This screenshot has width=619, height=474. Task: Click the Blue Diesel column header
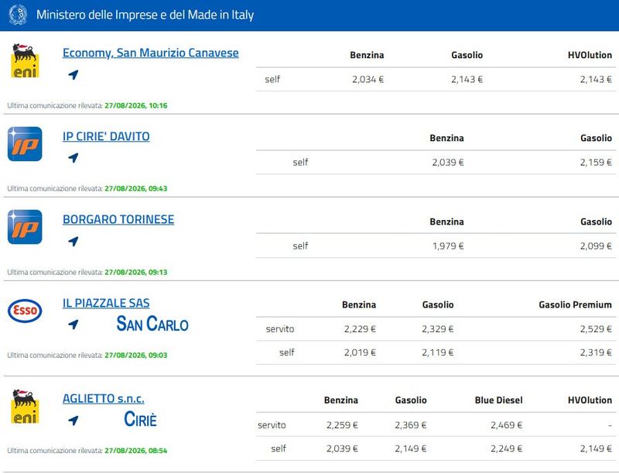click(x=498, y=400)
